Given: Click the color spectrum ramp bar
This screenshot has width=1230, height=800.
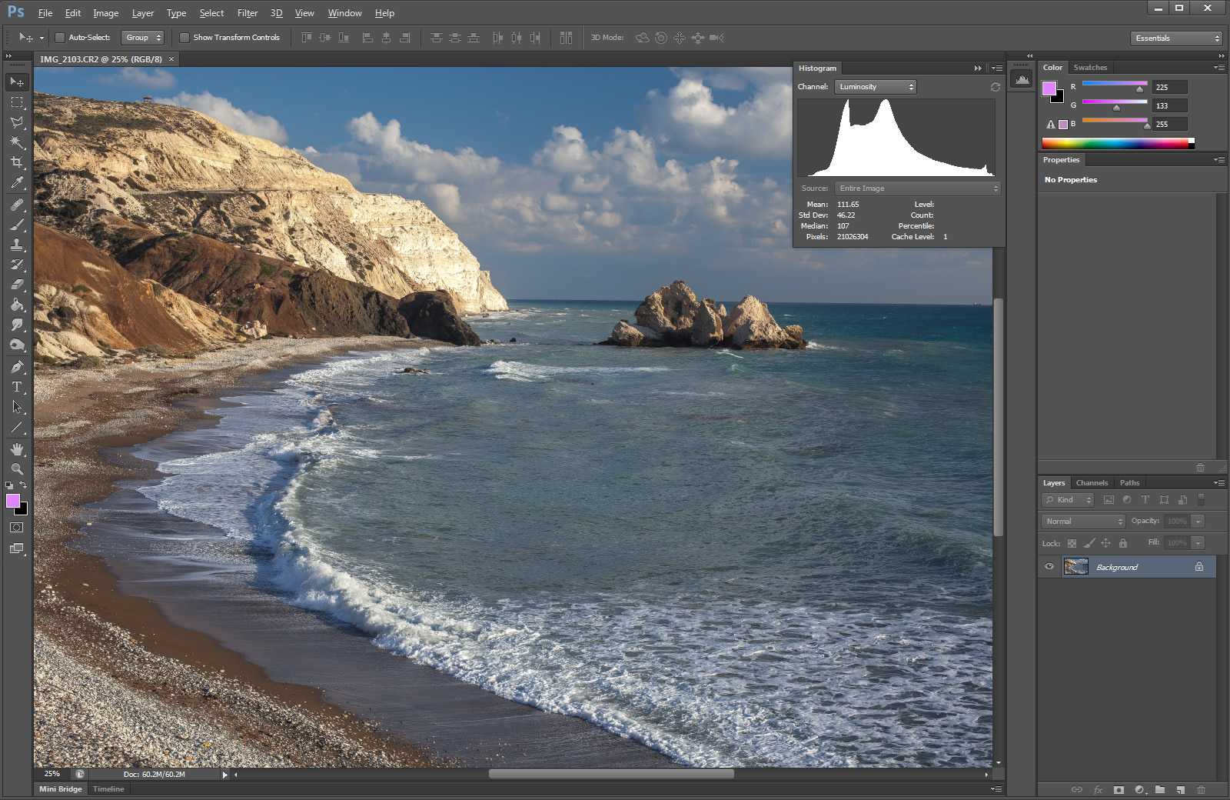Looking at the screenshot, I should point(1115,143).
